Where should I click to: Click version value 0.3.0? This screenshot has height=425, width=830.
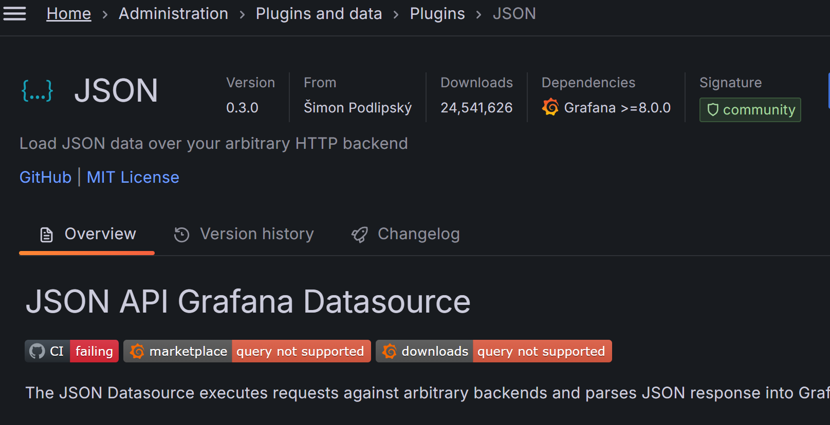click(x=242, y=108)
